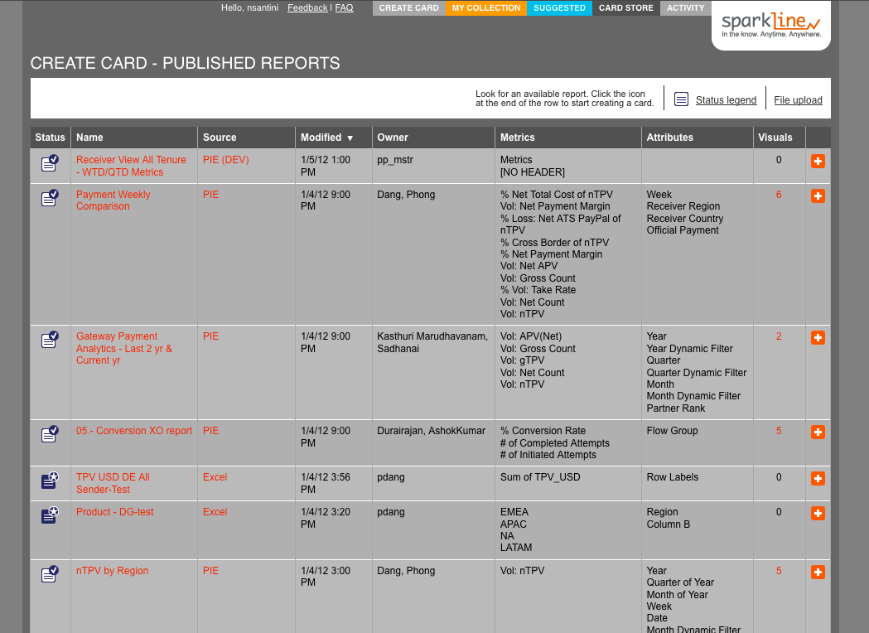
Task: Click the plus icon for 05.- Conversion XO report
Action: click(818, 432)
